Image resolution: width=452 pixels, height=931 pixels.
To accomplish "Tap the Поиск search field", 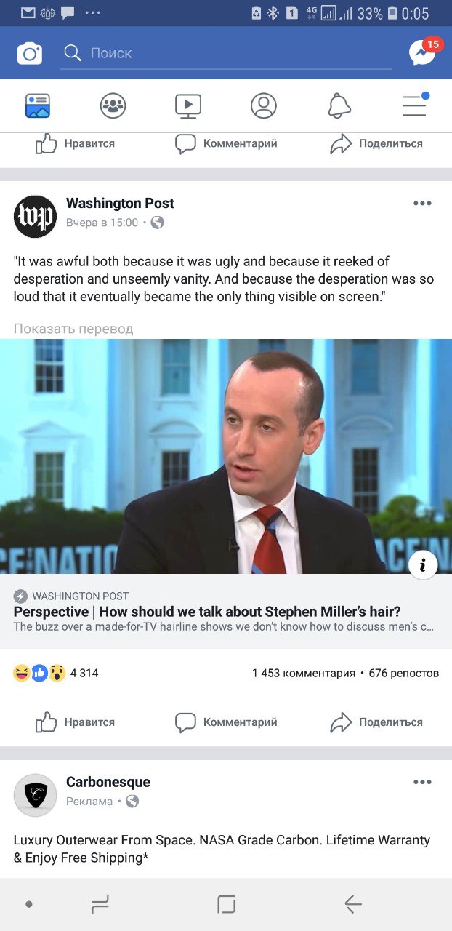I will click(x=226, y=53).
